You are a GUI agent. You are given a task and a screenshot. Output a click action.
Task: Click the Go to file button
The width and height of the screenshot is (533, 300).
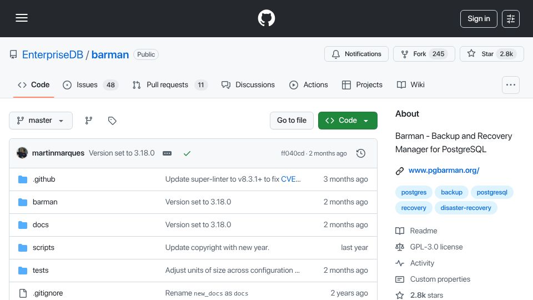pos(291,121)
